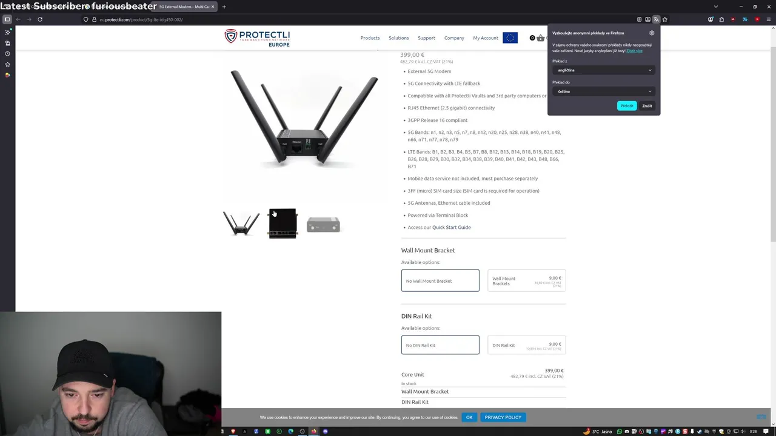
Task: Choose the 'No DIN Rail Kit' option
Action: 440,345
